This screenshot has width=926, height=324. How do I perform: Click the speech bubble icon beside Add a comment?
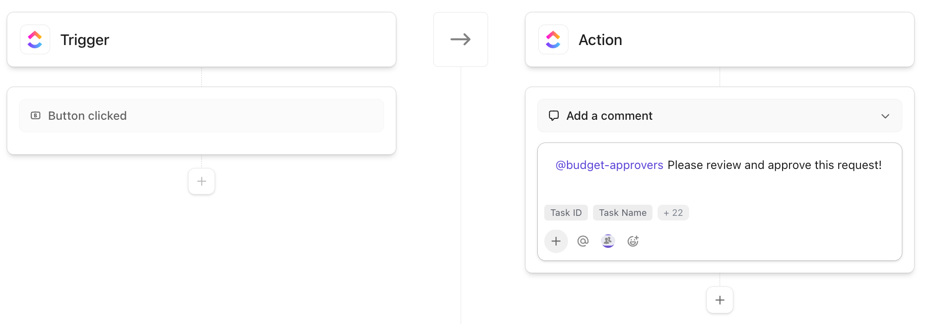coord(553,116)
